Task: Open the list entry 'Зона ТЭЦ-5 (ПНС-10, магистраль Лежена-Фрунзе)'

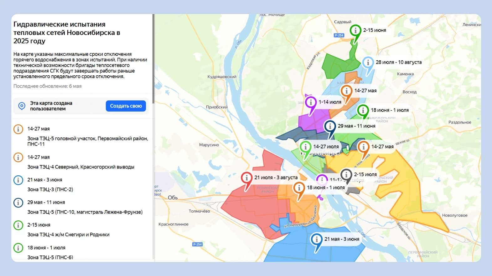Action: pos(82,207)
